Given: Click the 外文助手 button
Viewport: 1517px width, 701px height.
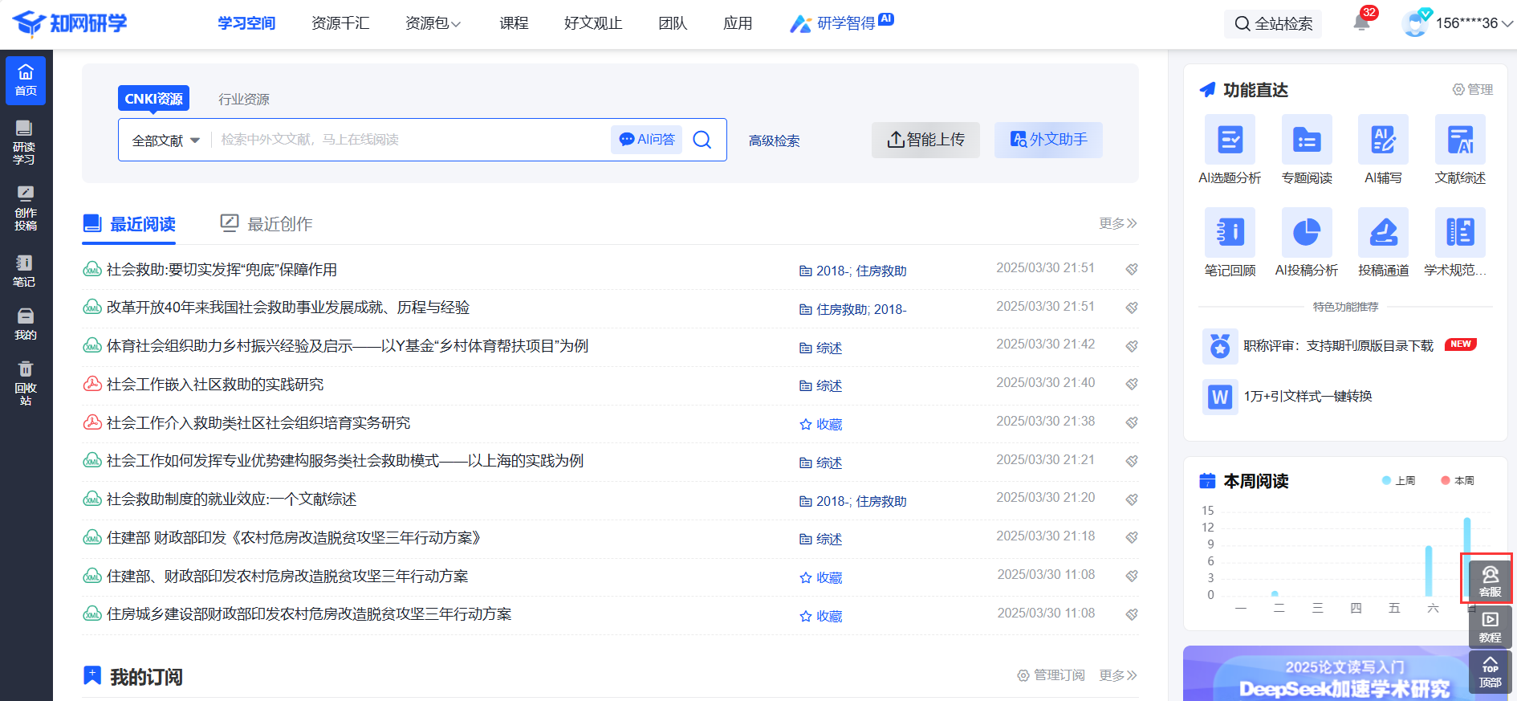Looking at the screenshot, I should point(1048,140).
